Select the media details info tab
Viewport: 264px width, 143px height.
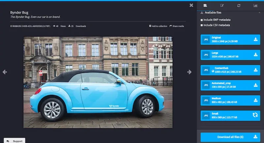[205, 5]
